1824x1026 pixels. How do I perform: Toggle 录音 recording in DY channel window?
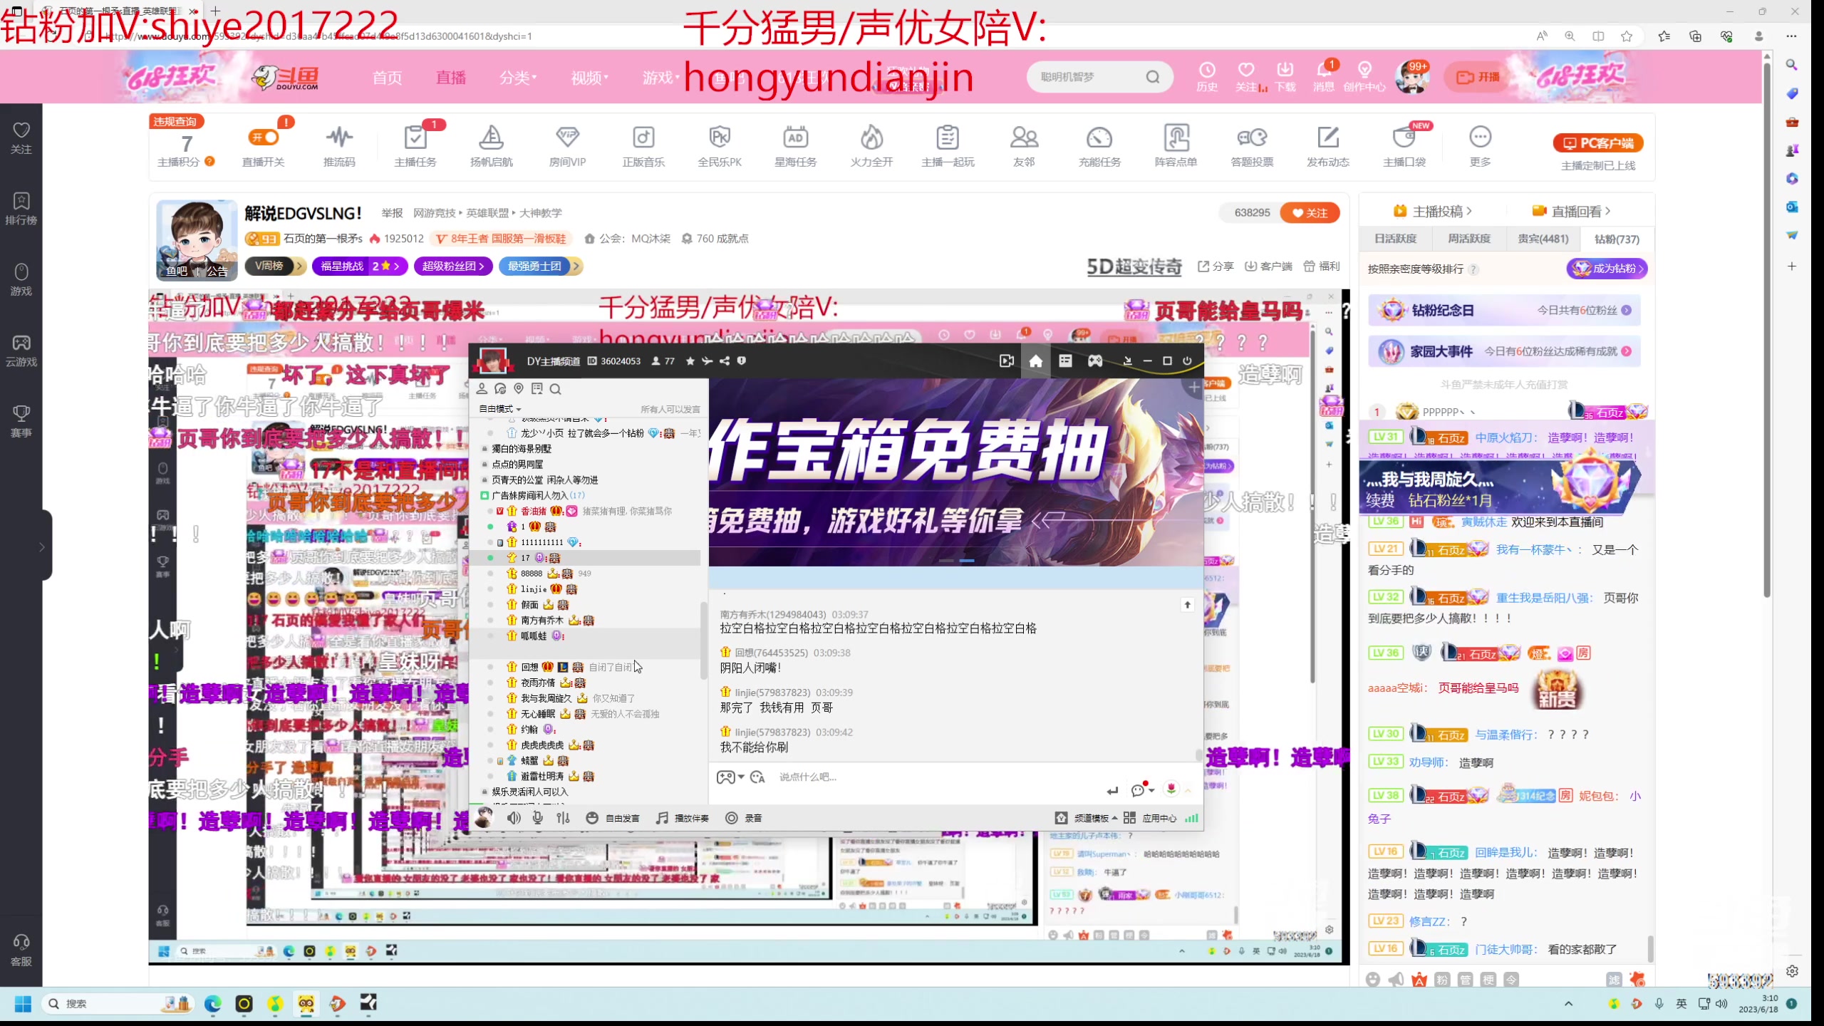(744, 818)
